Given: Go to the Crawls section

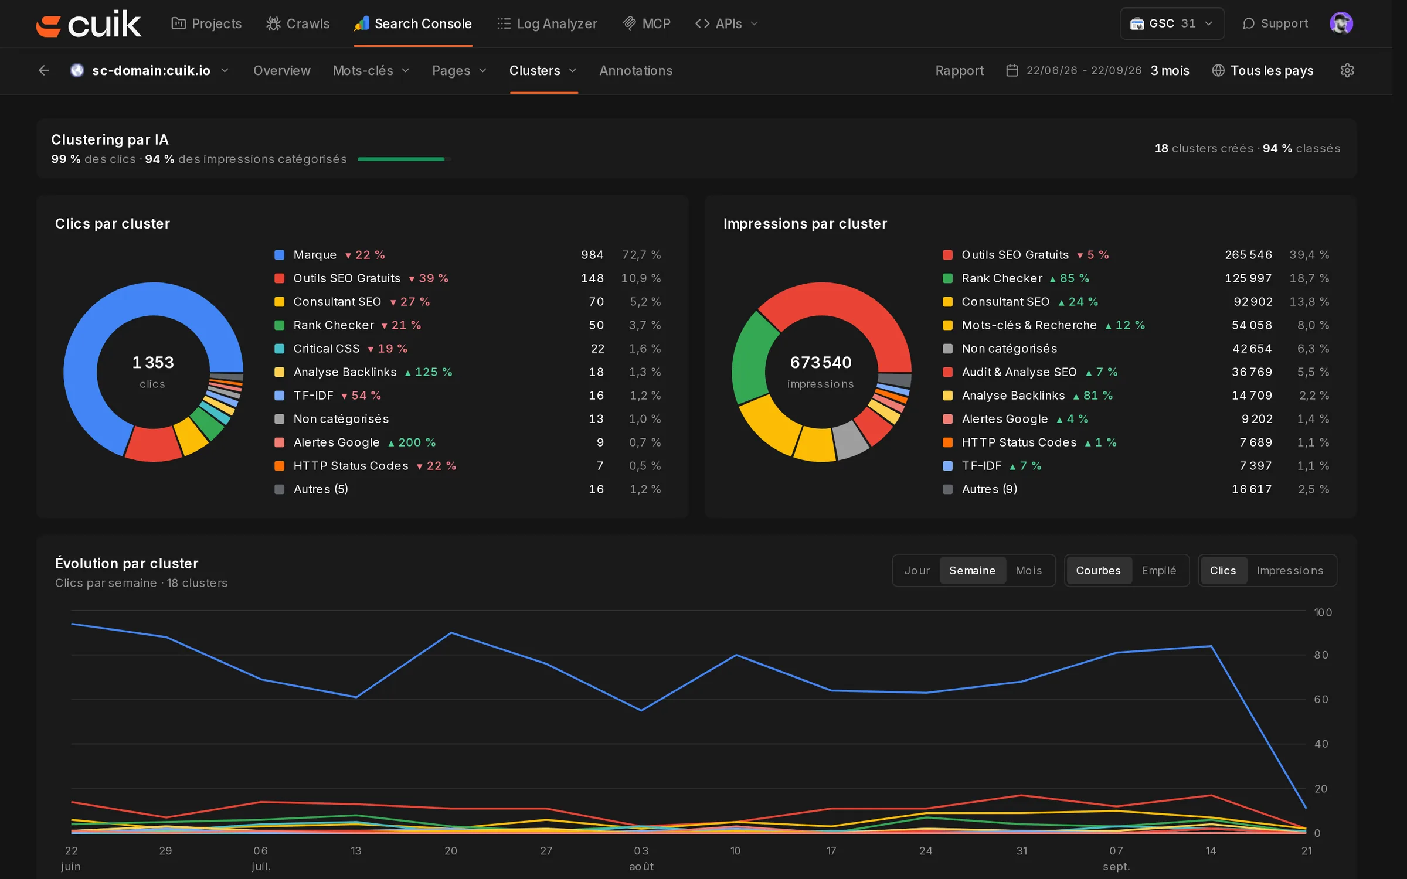Looking at the screenshot, I should (298, 23).
